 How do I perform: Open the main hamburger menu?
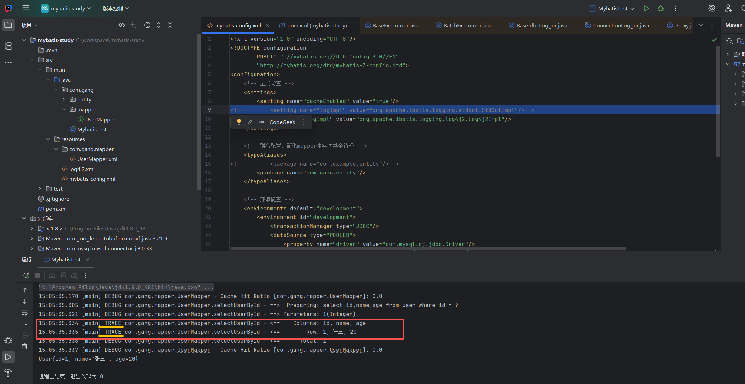tap(26, 8)
